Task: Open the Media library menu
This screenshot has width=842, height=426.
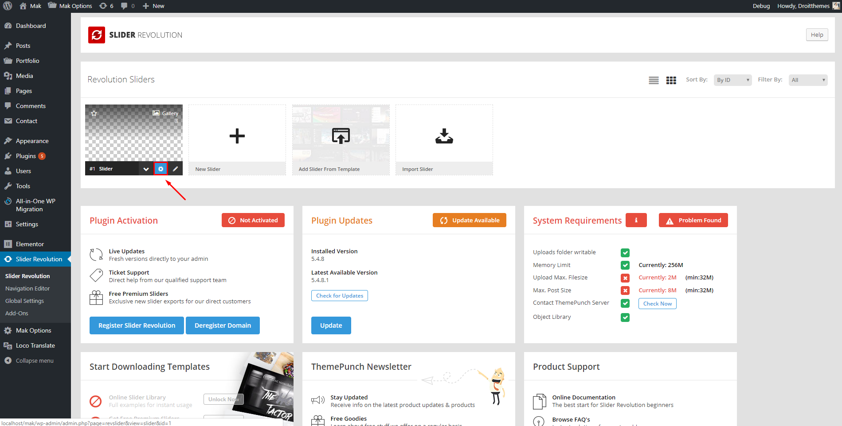Action: click(x=35, y=76)
